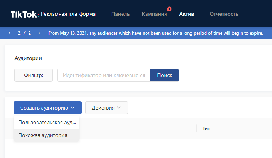Image resolution: width=272 pixels, height=158 pixels.
Task: Go to next announcement with right chevron
Action: [x=39, y=33]
